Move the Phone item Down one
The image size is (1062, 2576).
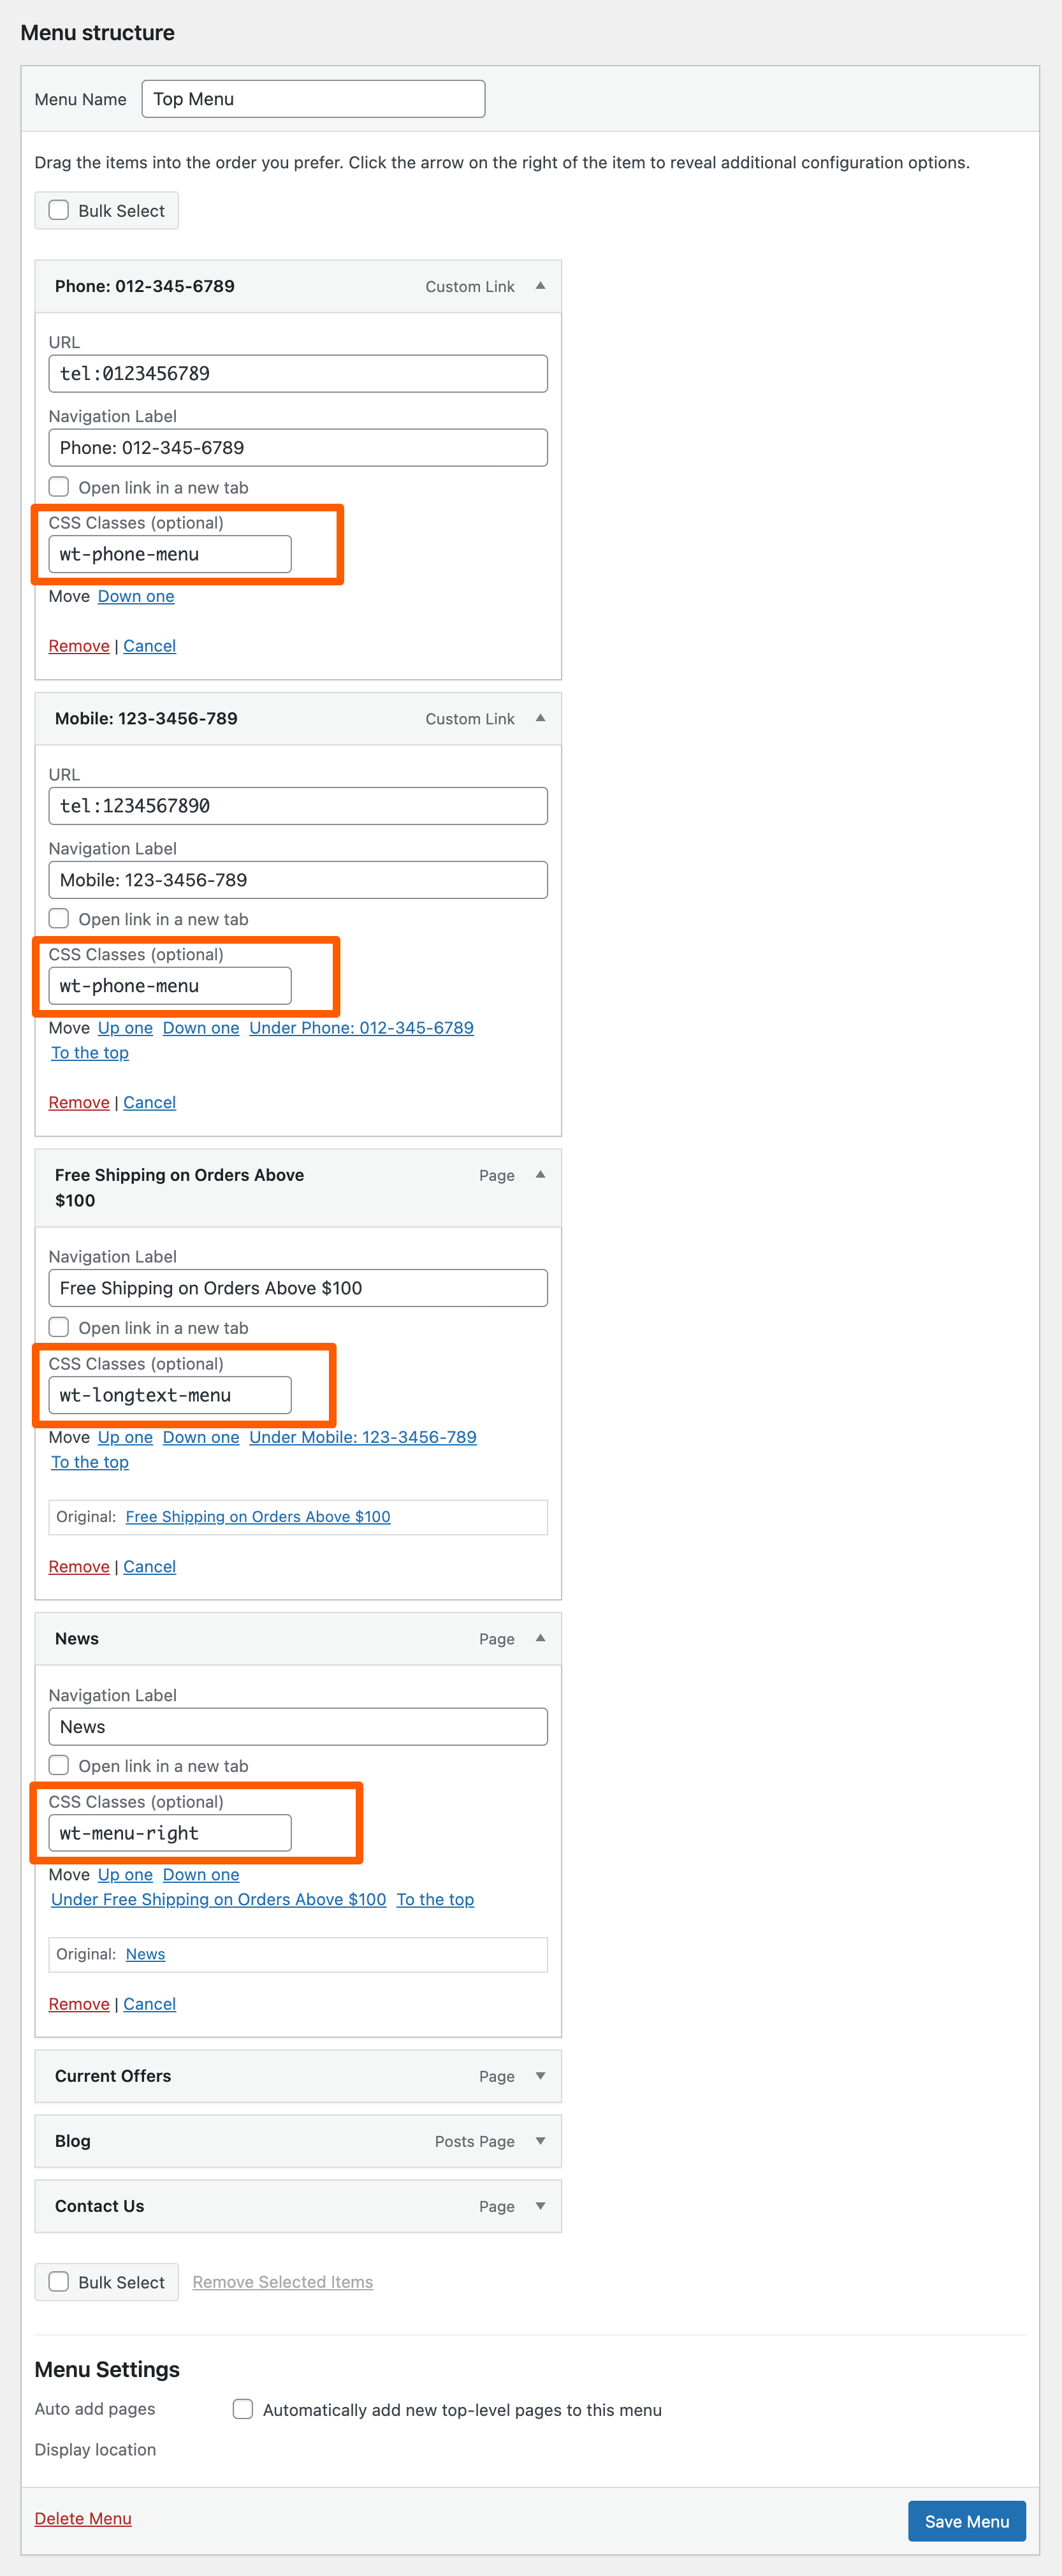(x=136, y=596)
